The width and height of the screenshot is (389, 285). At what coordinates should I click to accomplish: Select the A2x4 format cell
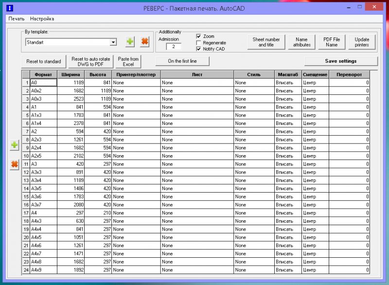click(x=44, y=148)
